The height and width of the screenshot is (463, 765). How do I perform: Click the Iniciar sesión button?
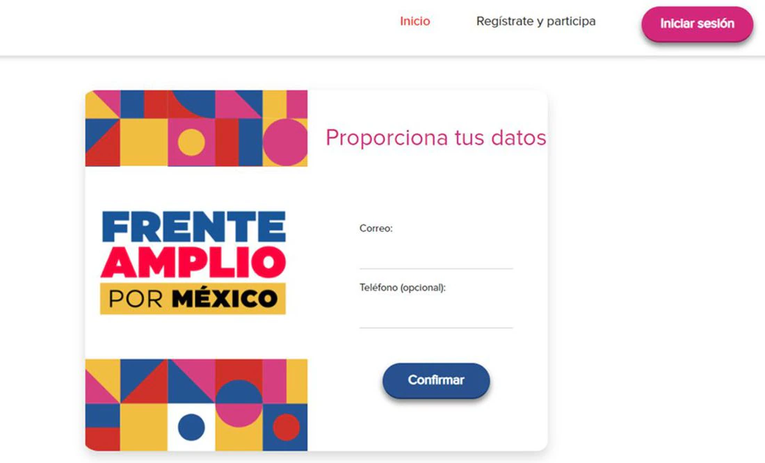coord(697,24)
